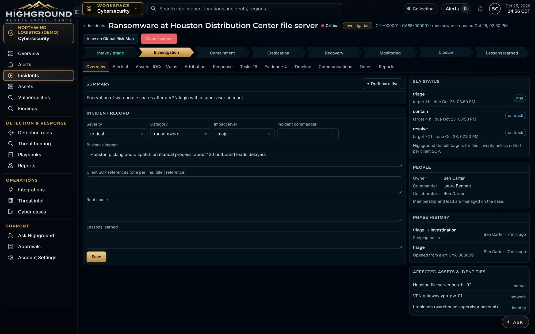Click the Assets server icon in the sidebar
This screenshot has width=535, height=334.
(11, 87)
